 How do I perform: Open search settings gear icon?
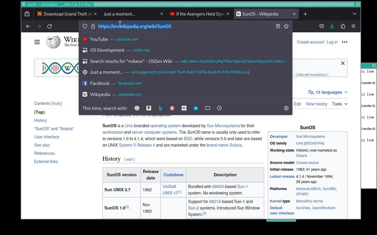click(x=286, y=108)
